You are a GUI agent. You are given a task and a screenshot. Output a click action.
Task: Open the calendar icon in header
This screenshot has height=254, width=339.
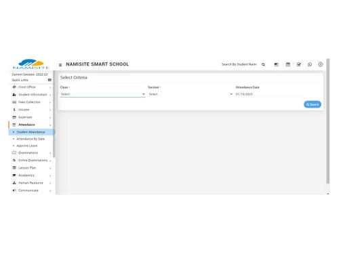(x=288, y=64)
